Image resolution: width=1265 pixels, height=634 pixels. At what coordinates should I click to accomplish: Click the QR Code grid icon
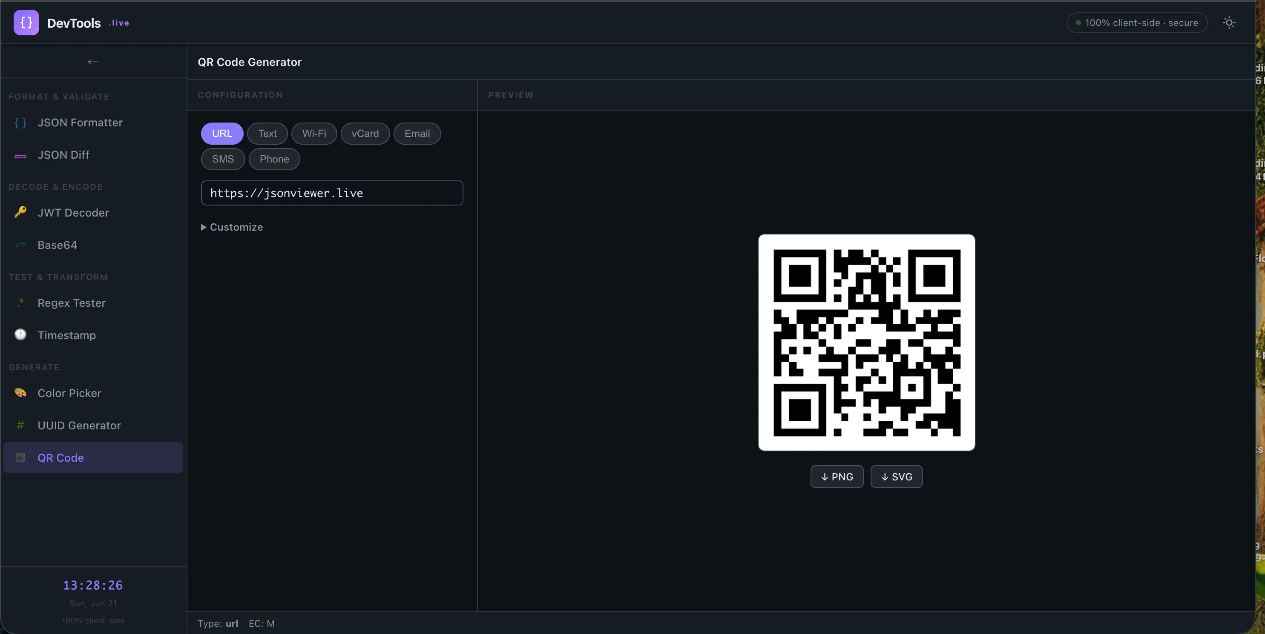click(20, 457)
